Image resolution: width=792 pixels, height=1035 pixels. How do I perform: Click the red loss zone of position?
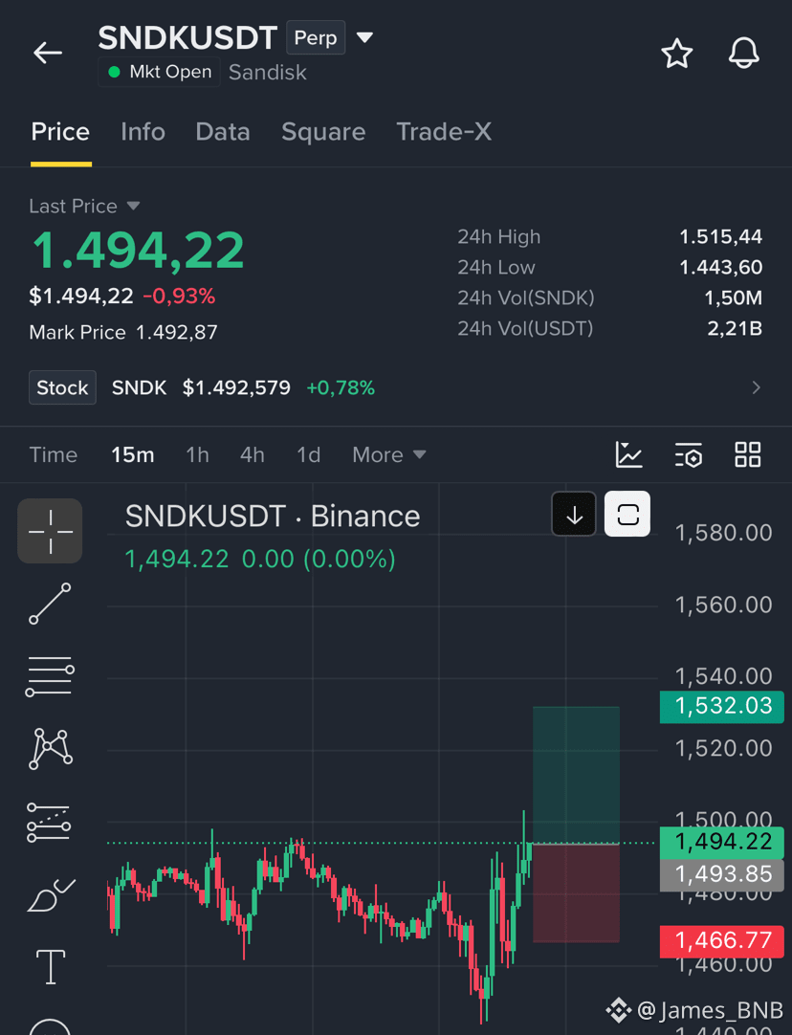(576, 893)
